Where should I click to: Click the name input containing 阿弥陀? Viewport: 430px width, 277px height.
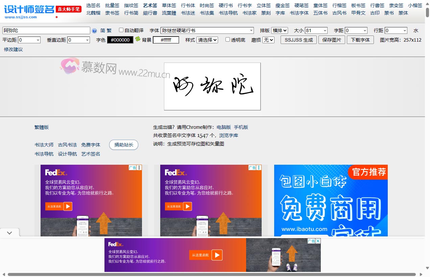click(46, 30)
